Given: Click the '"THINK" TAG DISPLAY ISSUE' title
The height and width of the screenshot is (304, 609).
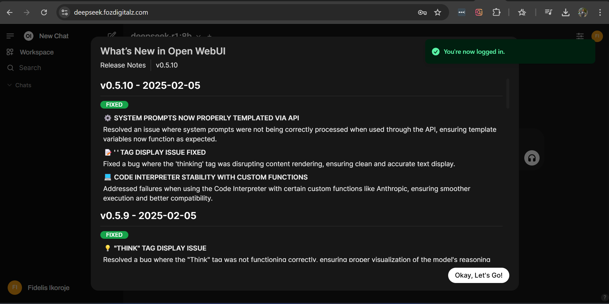Looking at the screenshot, I should (160, 248).
